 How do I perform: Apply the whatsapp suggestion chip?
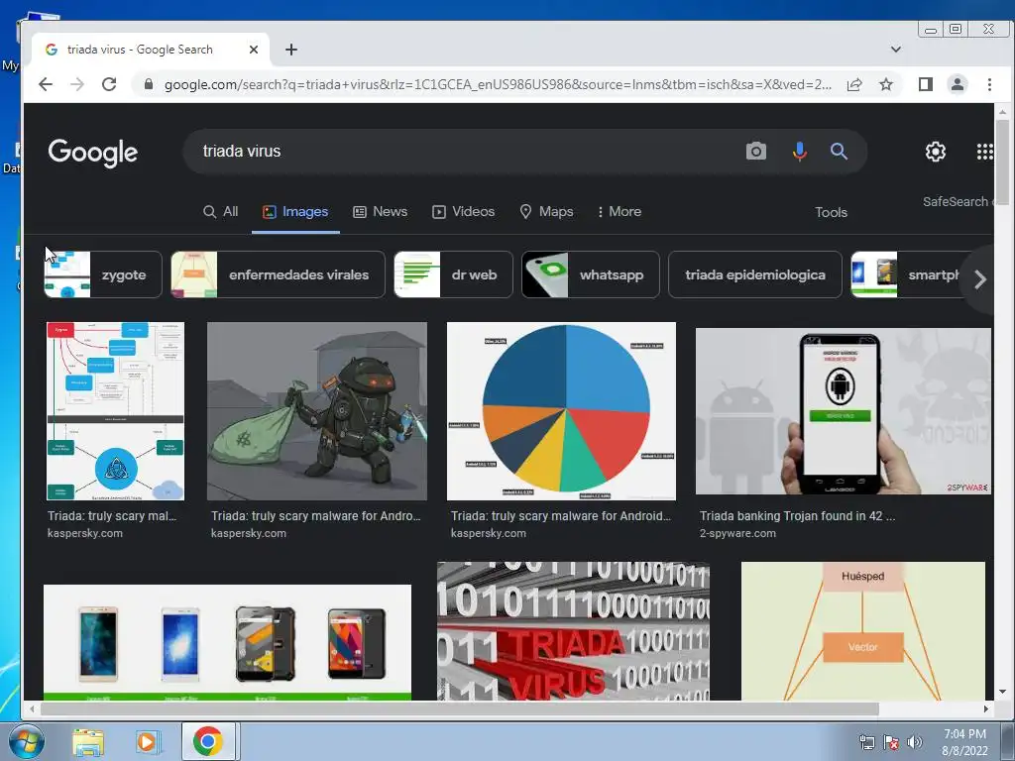(x=591, y=274)
